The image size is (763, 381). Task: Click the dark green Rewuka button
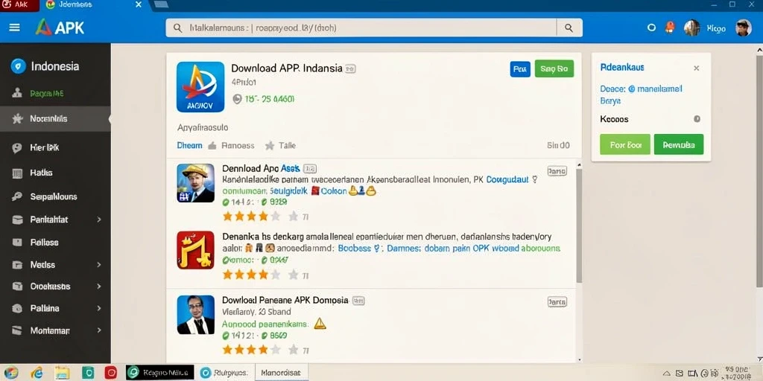[678, 144]
